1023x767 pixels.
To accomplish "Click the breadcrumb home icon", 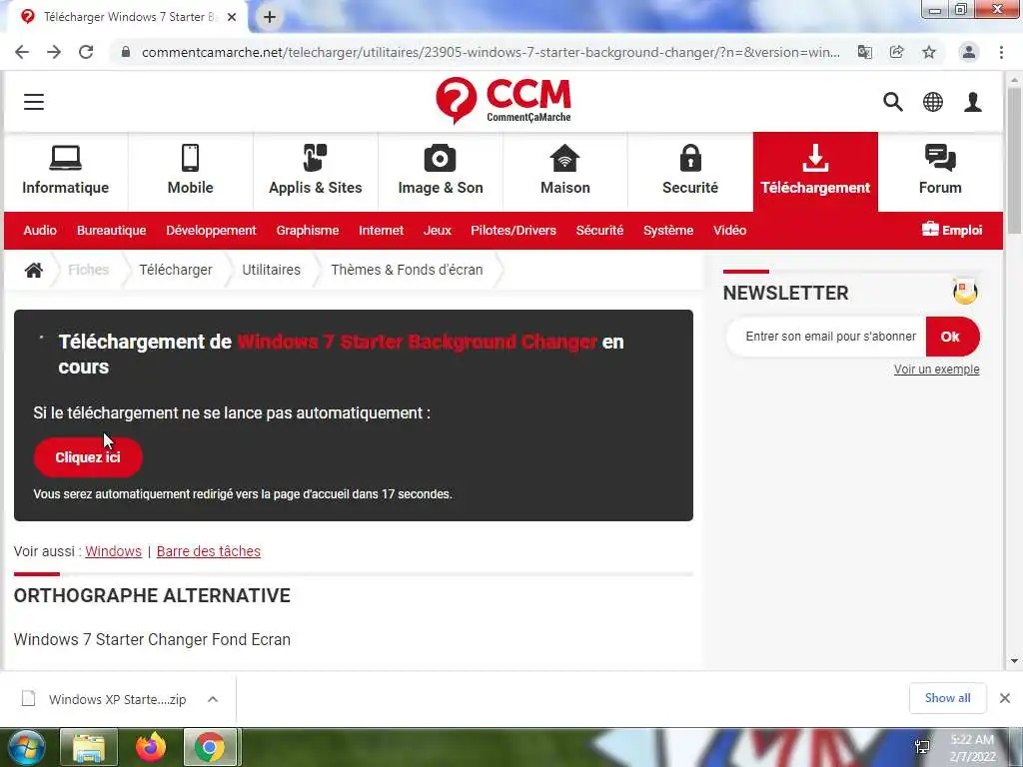I will click(x=34, y=270).
